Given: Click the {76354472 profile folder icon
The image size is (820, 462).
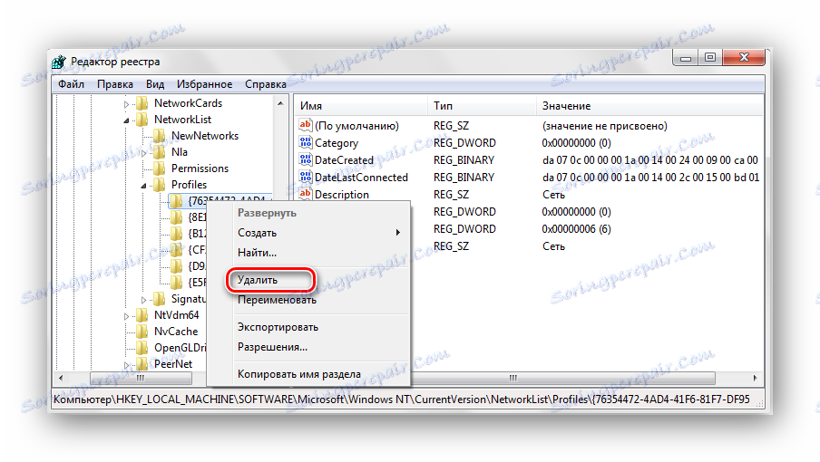Looking at the screenshot, I should tap(176, 201).
